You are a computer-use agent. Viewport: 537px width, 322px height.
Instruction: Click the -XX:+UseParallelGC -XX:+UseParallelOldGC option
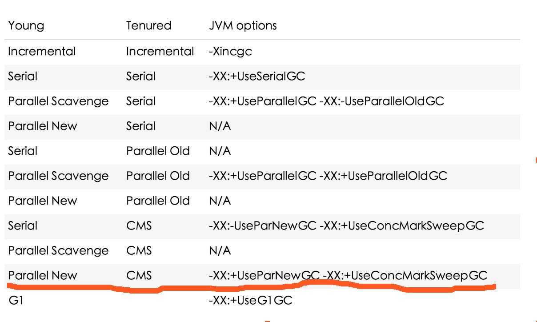[x=328, y=176]
